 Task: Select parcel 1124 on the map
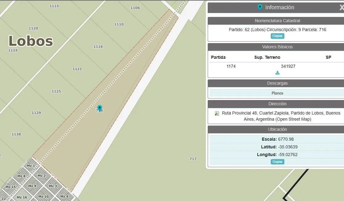click(13, 50)
